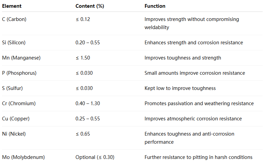Select the Si (Silicon) cell
The height and width of the screenshot is (164, 264).
point(14,43)
